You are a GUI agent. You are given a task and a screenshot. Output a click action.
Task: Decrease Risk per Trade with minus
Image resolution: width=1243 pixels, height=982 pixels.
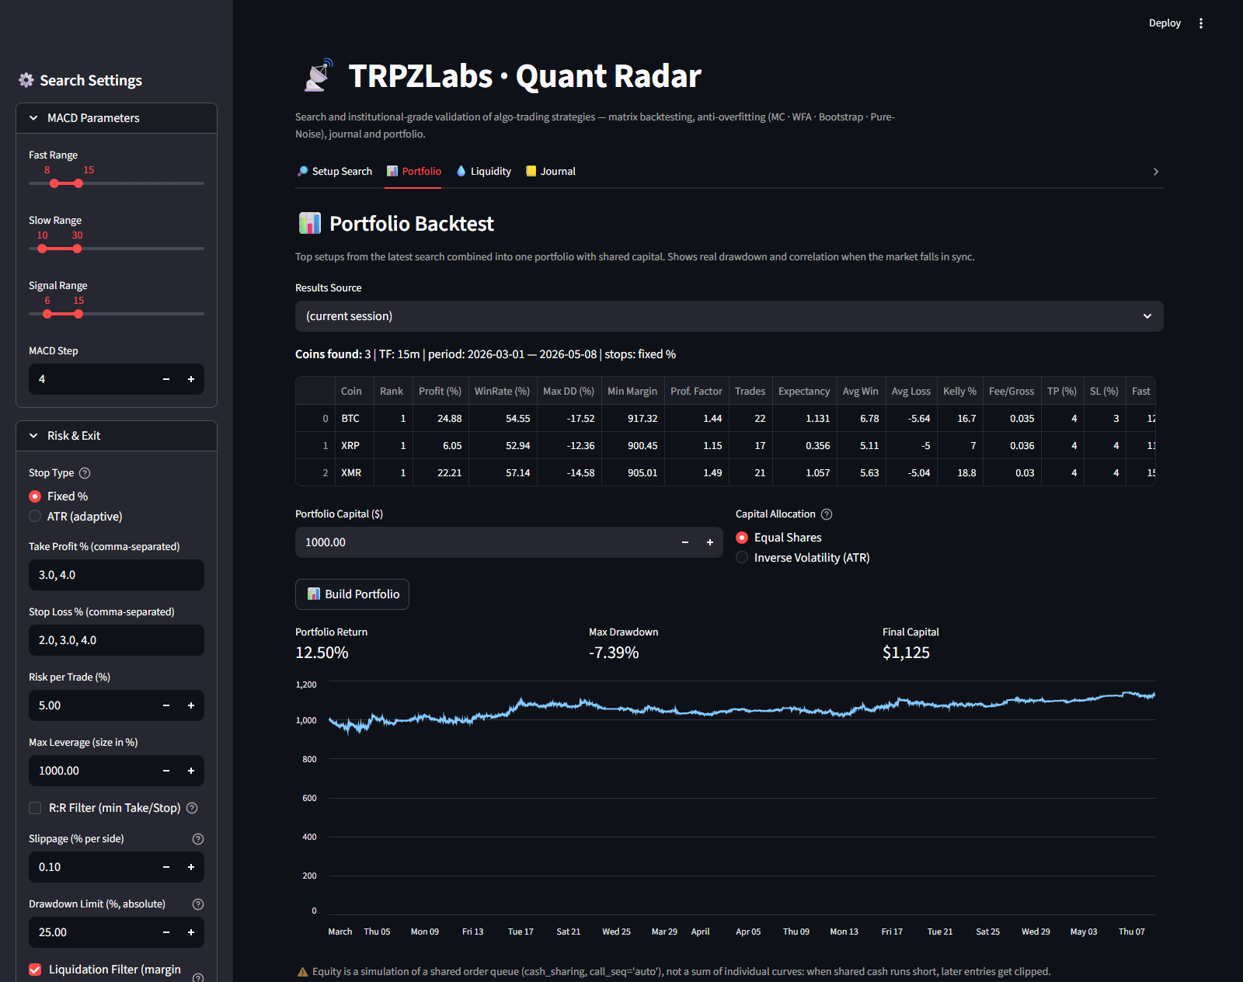tap(166, 705)
